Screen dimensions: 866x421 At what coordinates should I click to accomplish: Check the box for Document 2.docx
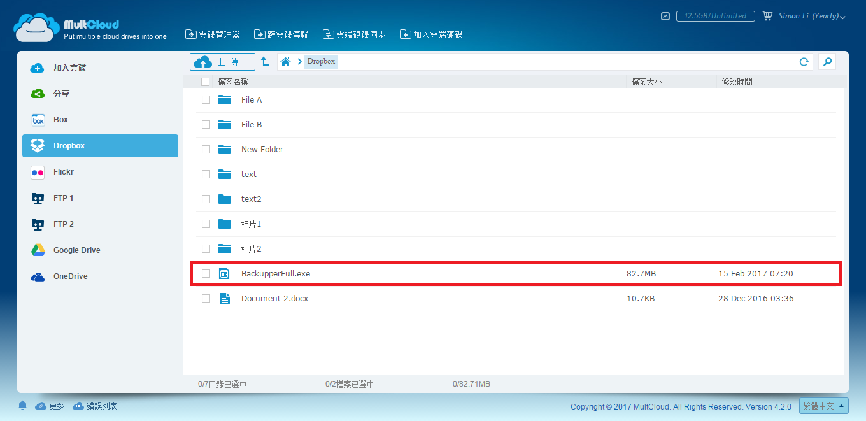coord(206,299)
